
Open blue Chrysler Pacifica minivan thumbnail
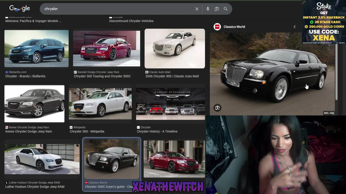click(x=36, y=48)
